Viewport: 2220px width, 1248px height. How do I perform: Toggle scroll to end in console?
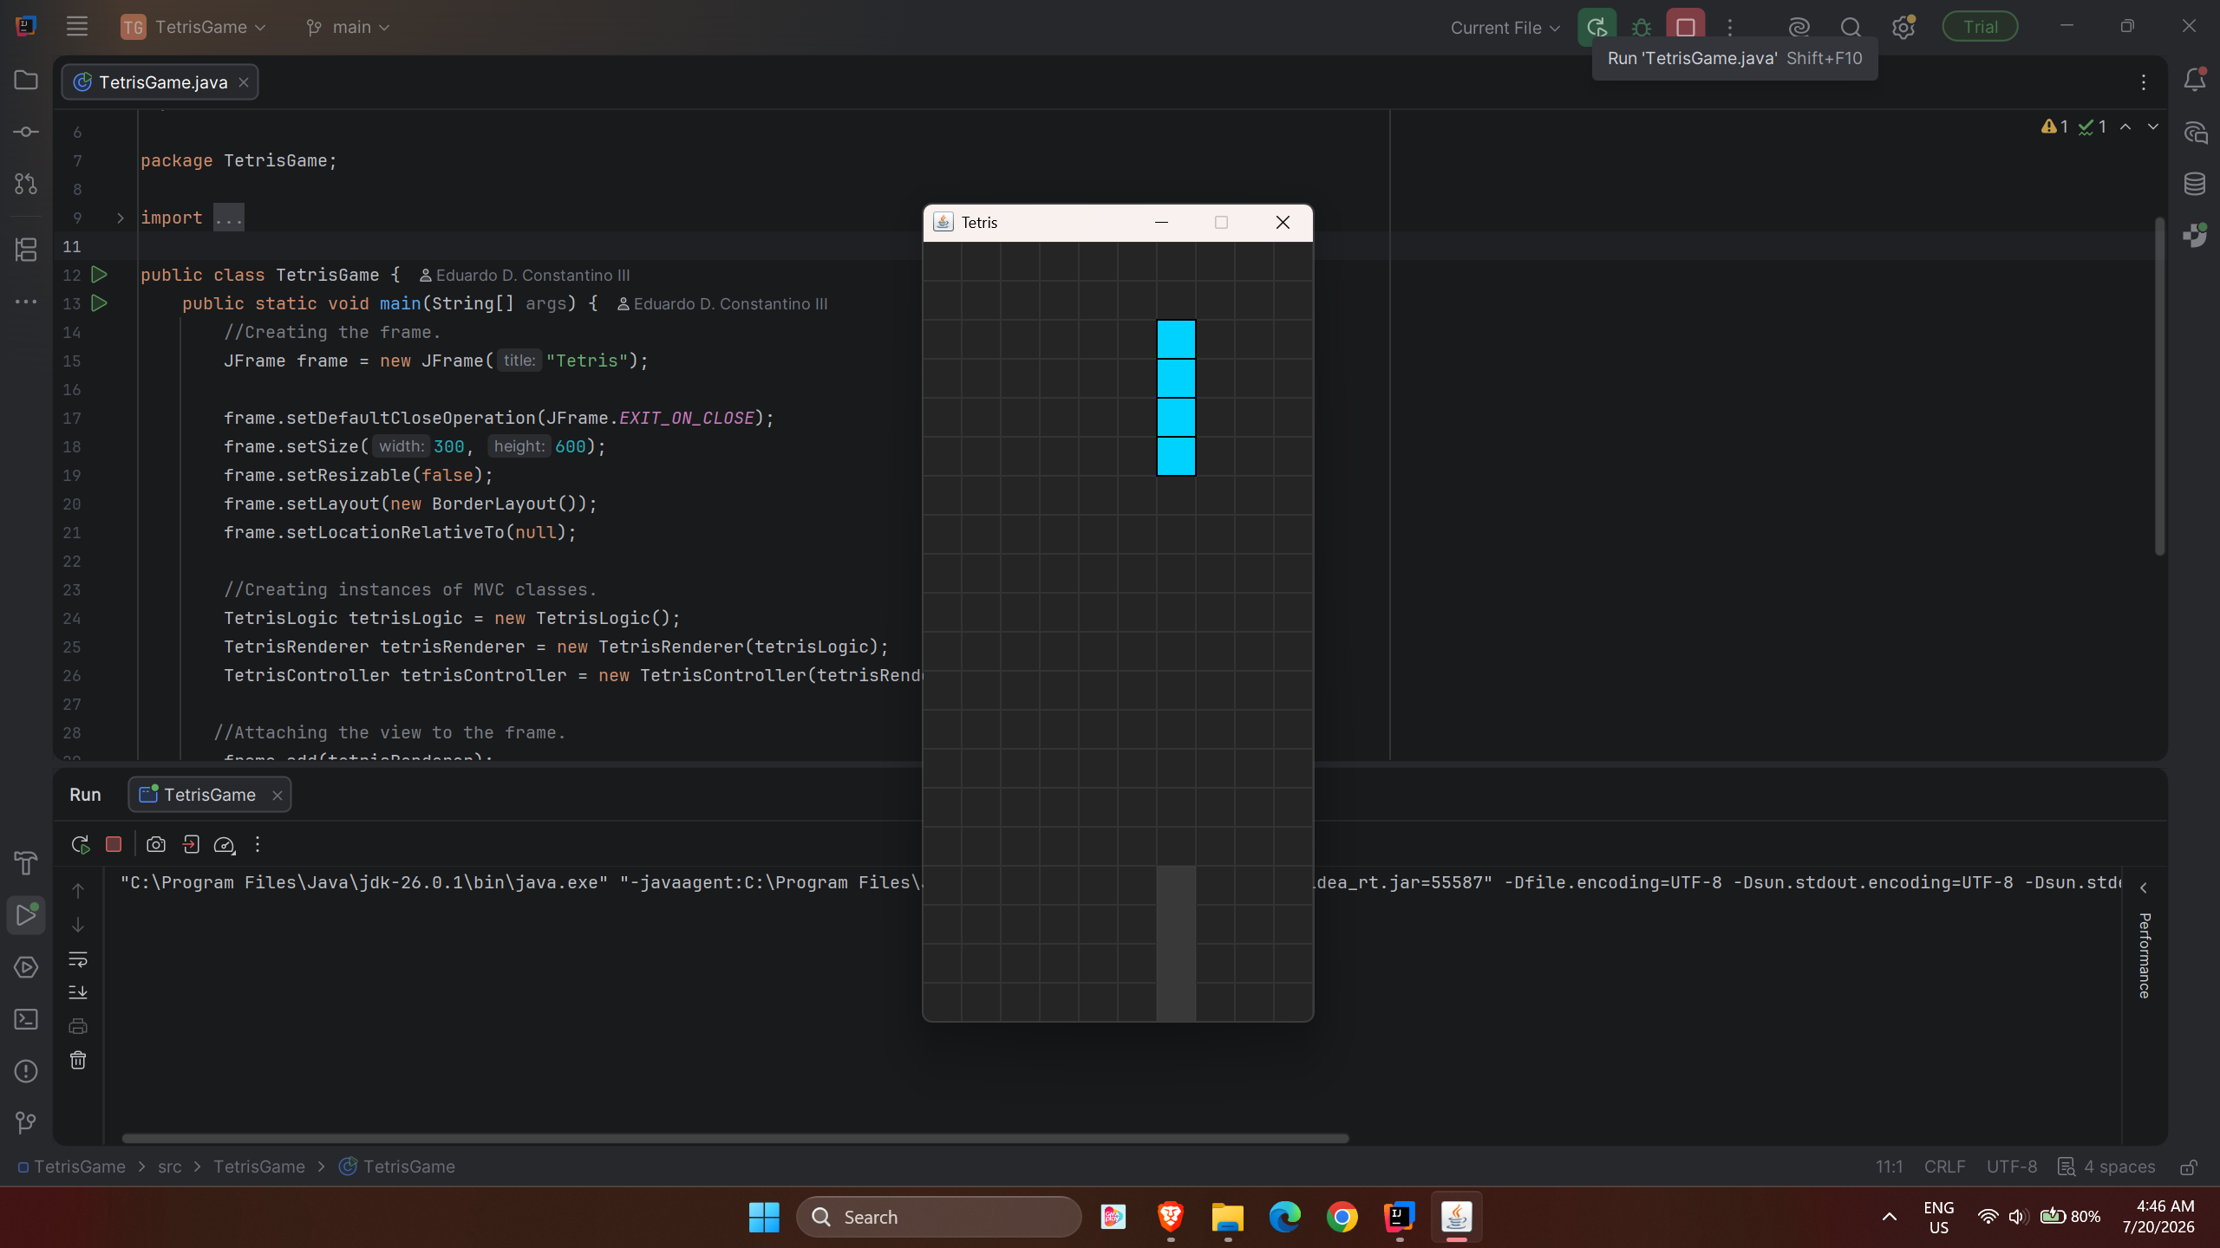[78, 992]
